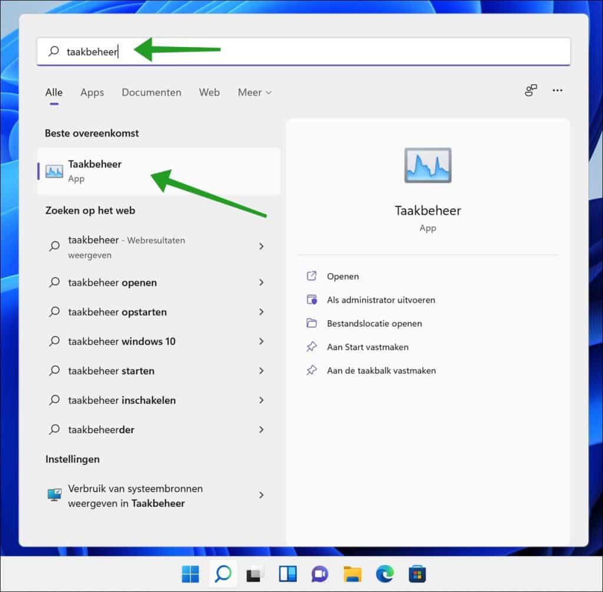Open Taakbeheer App best match result
Image resolution: width=603 pixels, height=592 pixels.
coord(159,171)
